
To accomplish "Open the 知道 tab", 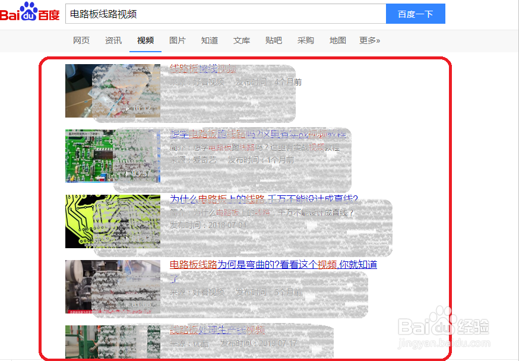I will click(210, 40).
